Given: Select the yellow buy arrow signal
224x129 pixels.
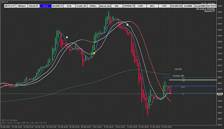Looking at the screenshot, I should pyautogui.click(x=94, y=53).
